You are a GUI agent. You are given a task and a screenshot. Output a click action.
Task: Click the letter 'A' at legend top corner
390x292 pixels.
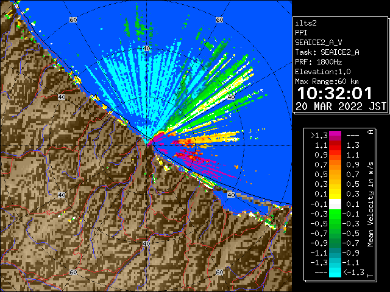click(x=370, y=132)
